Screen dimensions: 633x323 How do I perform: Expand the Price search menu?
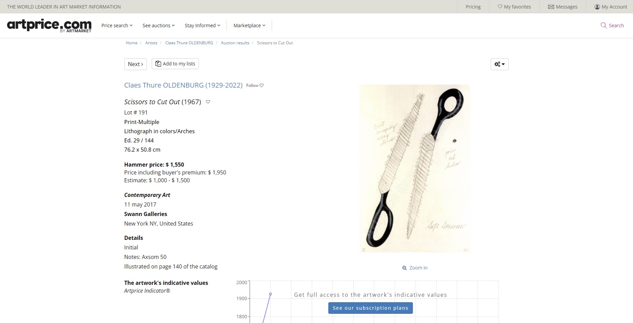point(117,26)
